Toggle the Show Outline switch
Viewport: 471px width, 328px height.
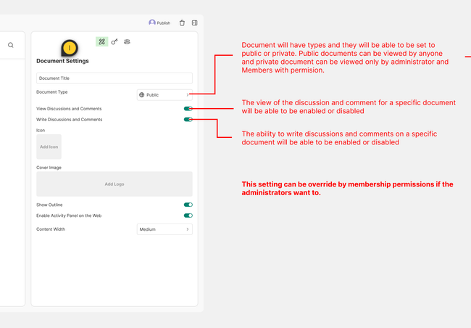point(188,205)
